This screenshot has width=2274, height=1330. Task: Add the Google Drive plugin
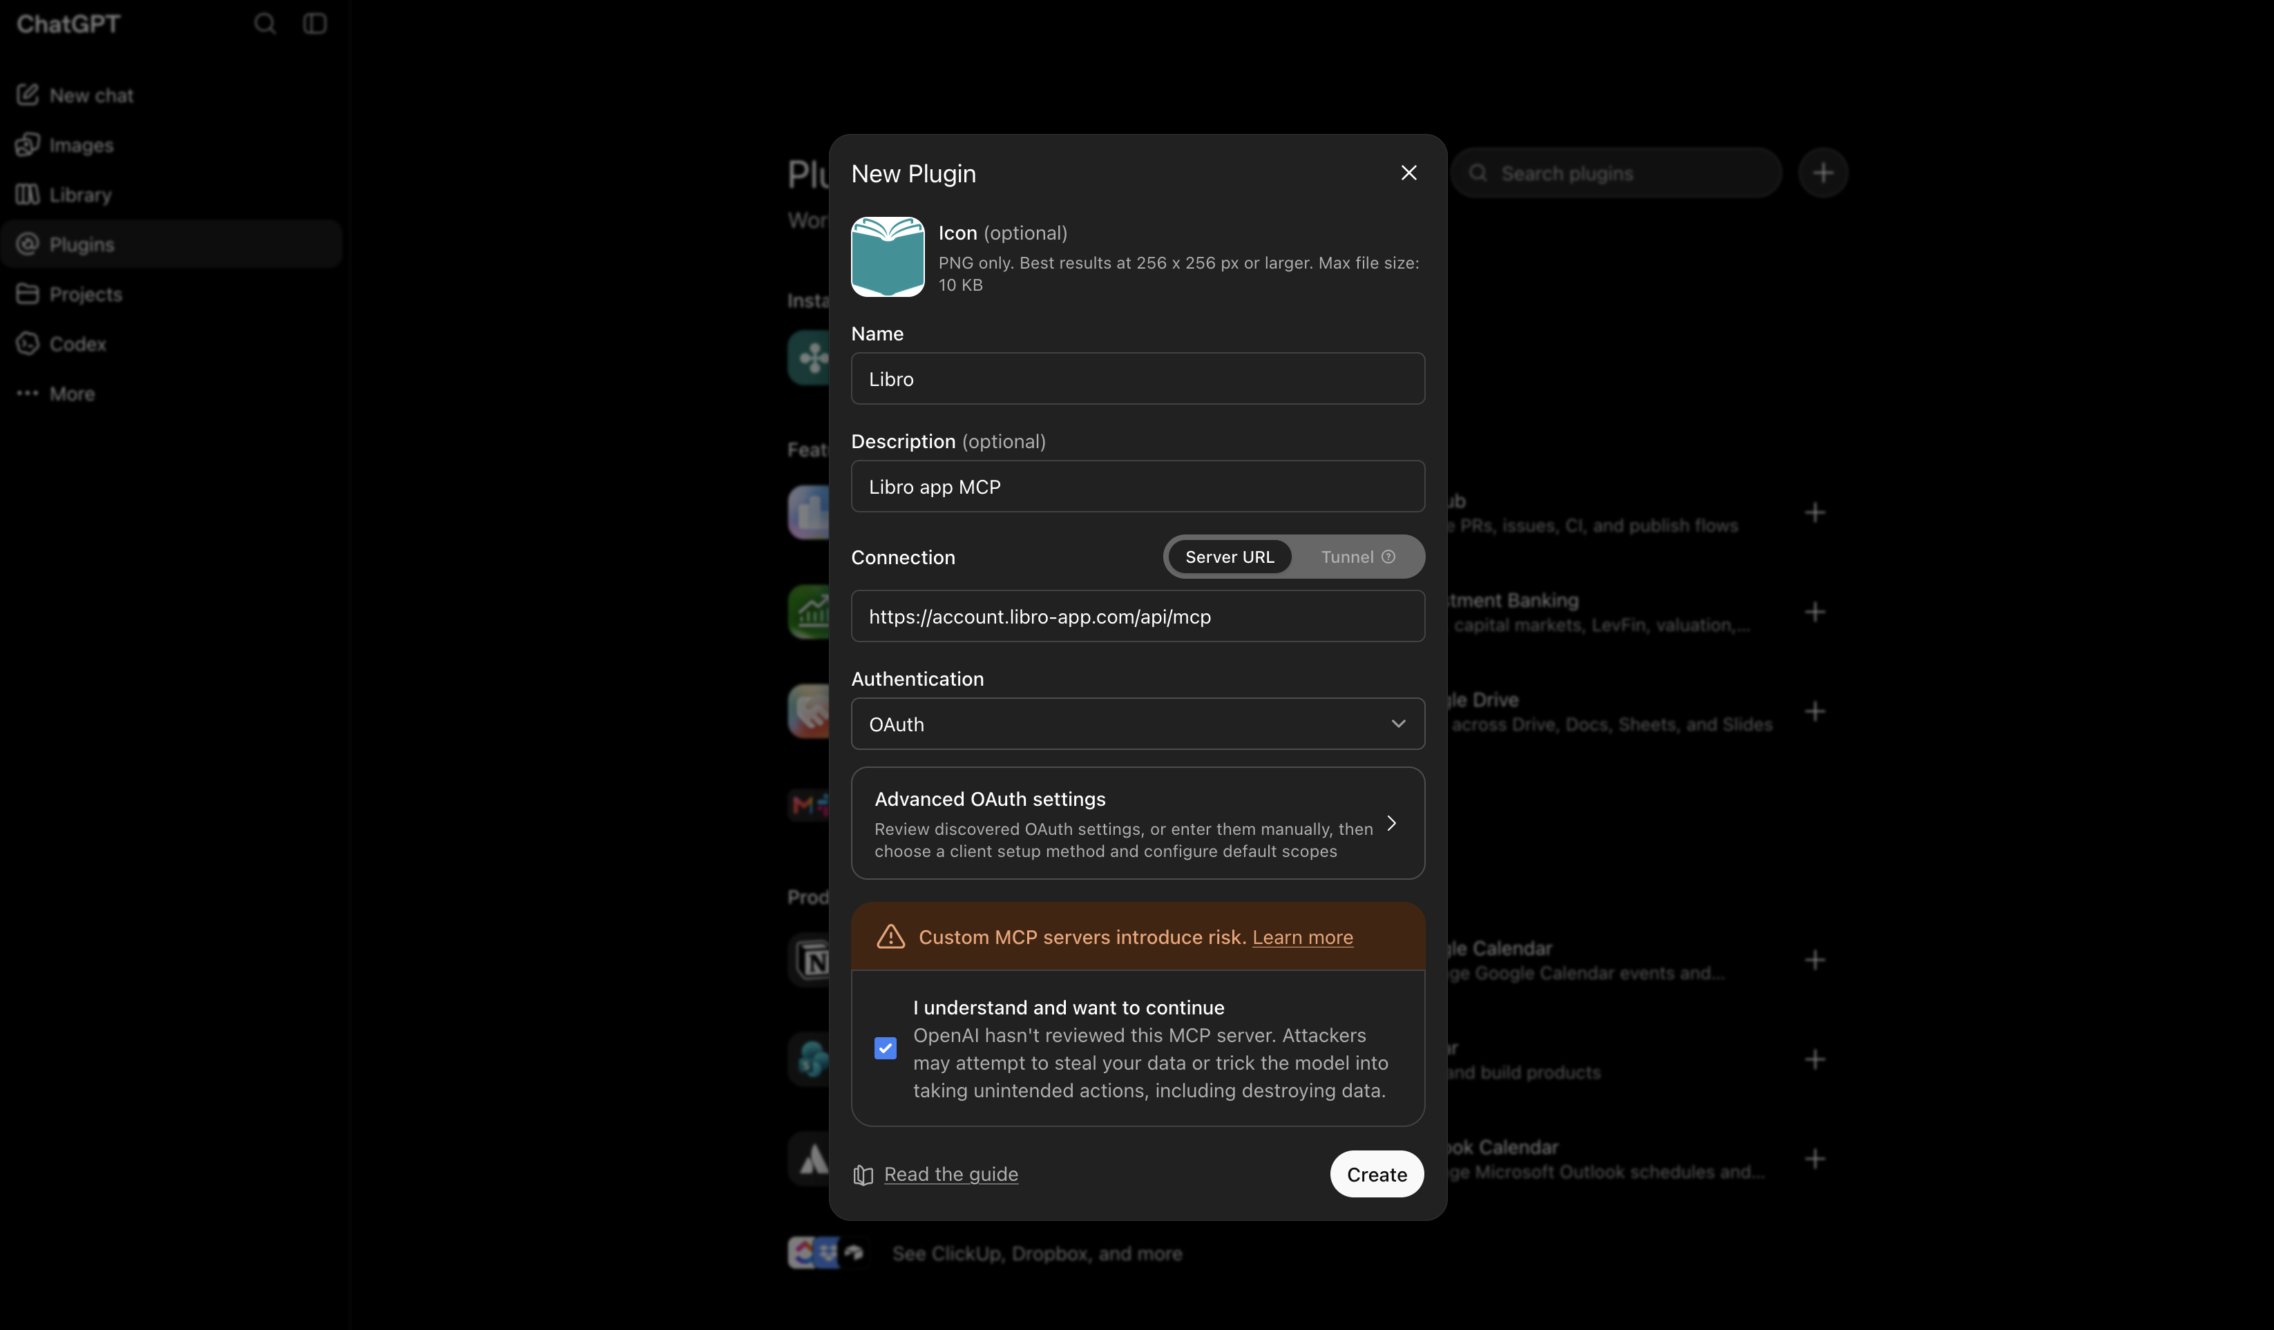point(1815,711)
